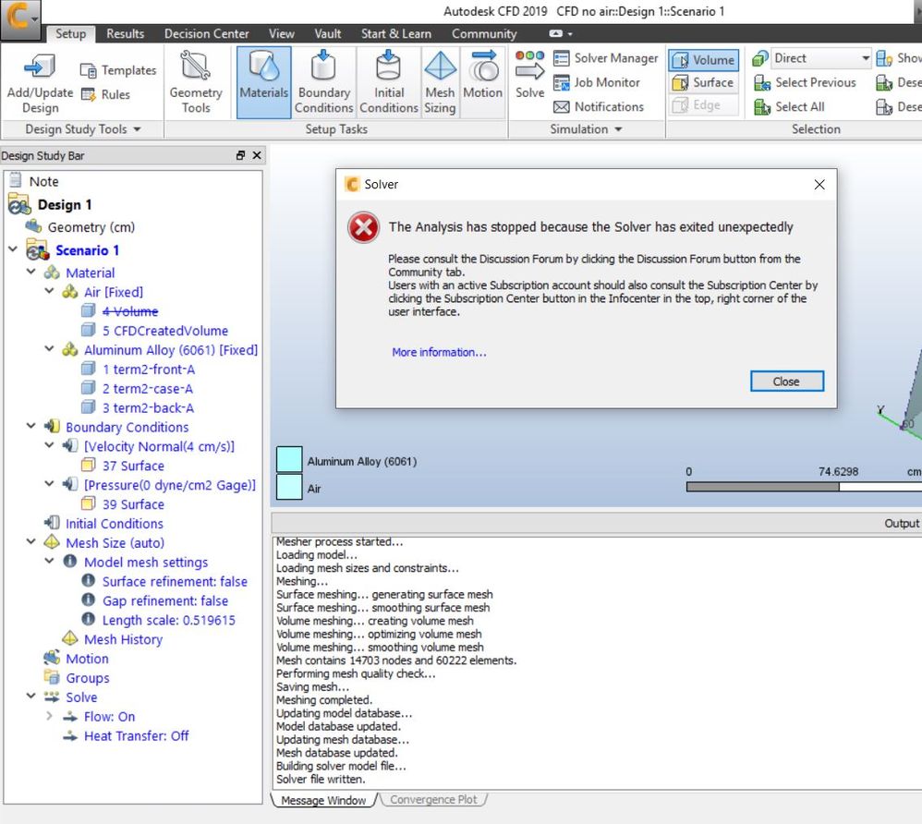This screenshot has height=824, width=922.
Task: Select 37 Surface boundary condition item
Action: click(133, 466)
